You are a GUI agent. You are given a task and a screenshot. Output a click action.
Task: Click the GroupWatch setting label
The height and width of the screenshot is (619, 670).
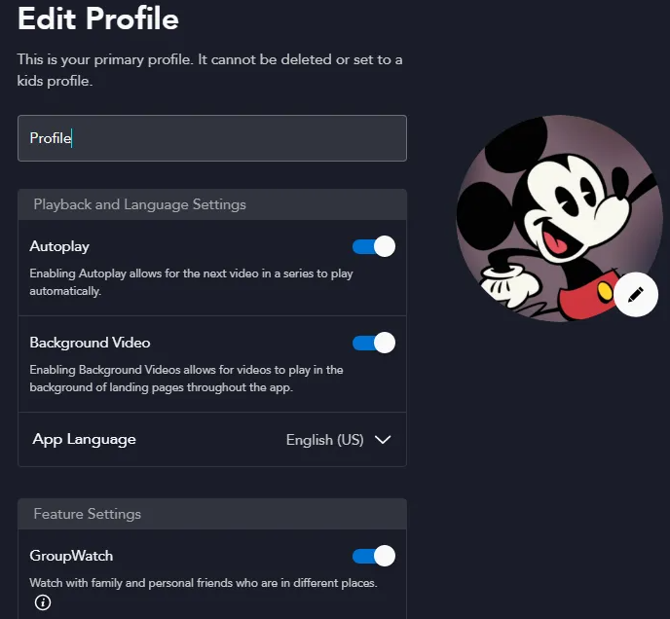(x=71, y=556)
